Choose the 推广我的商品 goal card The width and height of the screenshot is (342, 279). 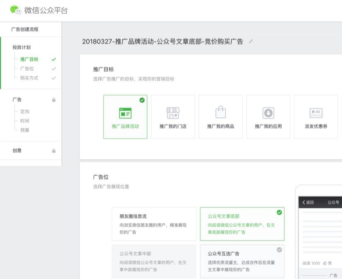point(221,117)
